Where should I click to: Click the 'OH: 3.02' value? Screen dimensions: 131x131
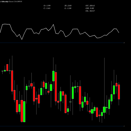point(90,8)
